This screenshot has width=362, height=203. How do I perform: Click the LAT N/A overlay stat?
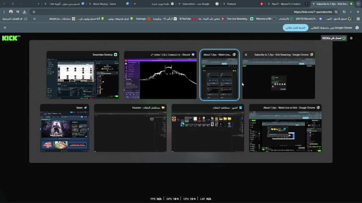pos(206,199)
